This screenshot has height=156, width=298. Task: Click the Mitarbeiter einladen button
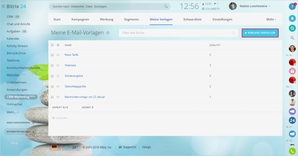tap(21, 132)
